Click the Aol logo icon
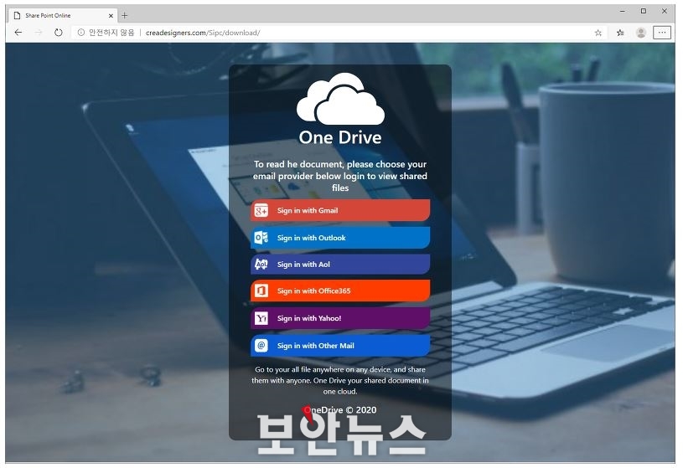The height and width of the screenshot is (468, 683). coord(261,265)
